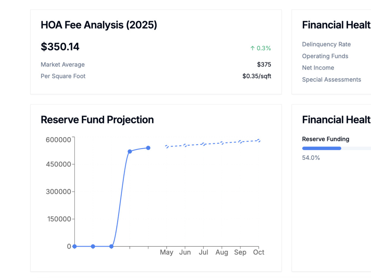Click the Reserve Funding progress bar
The height and width of the screenshot is (278, 371).
pyautogui.click(x=336, y=148)
